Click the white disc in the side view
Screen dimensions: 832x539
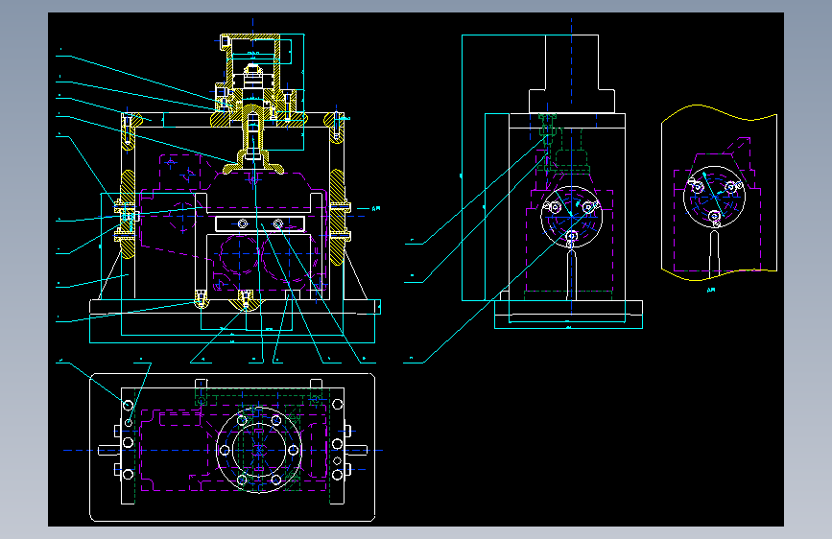coord(572,217)
